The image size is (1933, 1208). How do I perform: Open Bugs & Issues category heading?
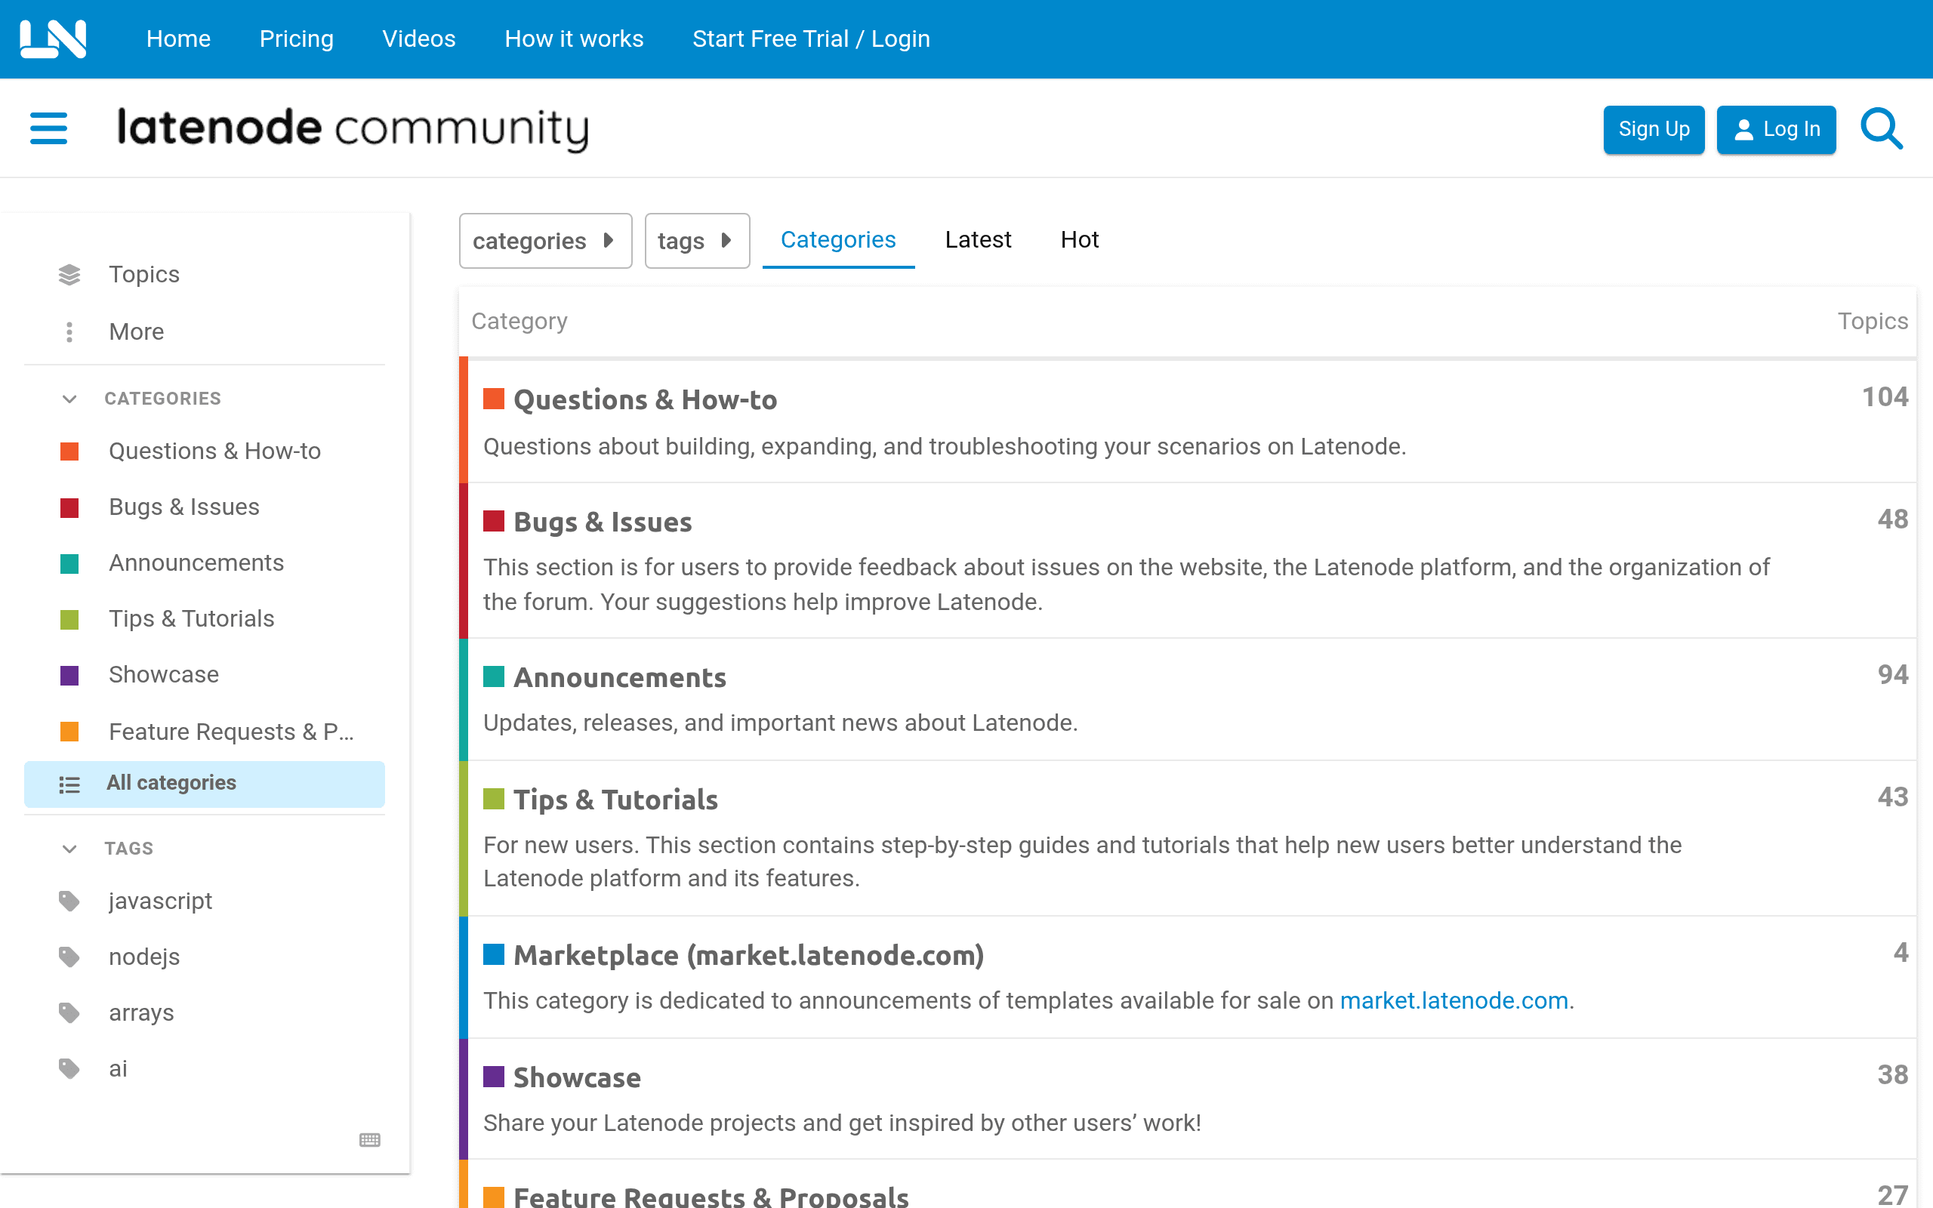coord(603,522)
